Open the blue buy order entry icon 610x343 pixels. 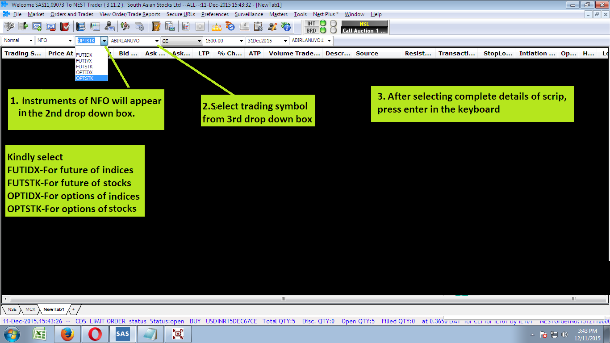pyautogui.click(x=37, y=26)
